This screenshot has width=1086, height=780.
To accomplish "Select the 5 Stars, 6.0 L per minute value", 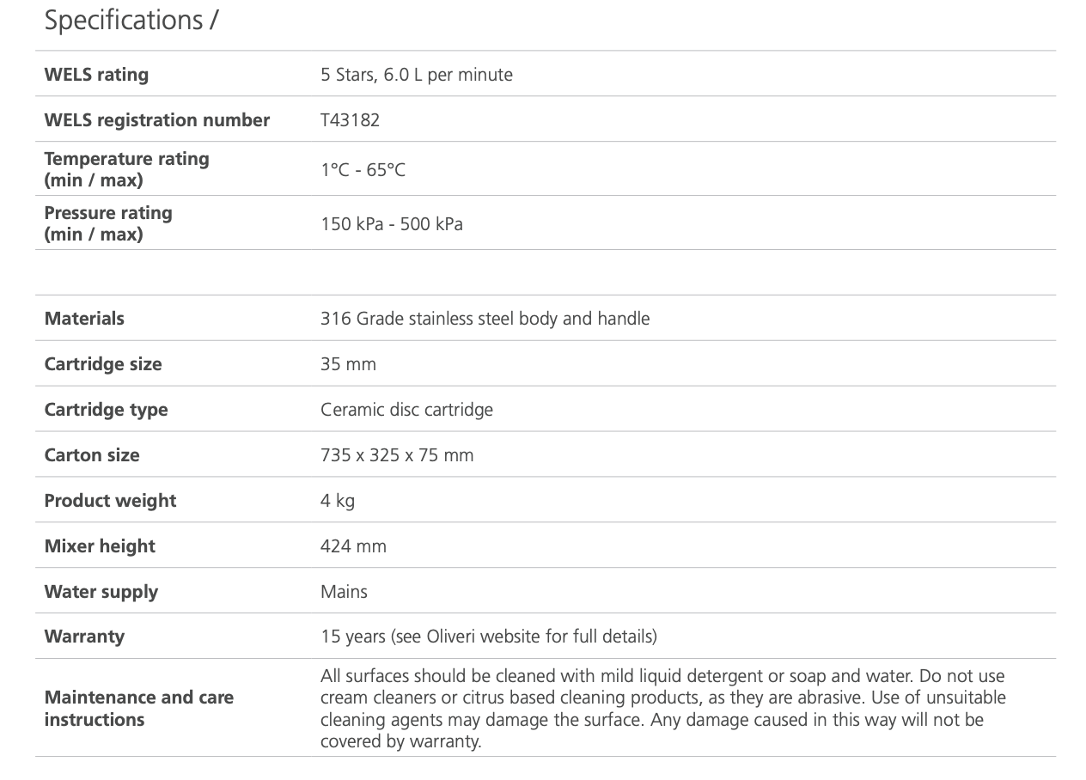I will click(417, 75).
